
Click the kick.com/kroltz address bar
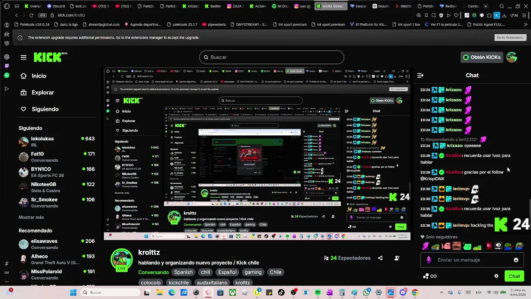click(71, 15)
